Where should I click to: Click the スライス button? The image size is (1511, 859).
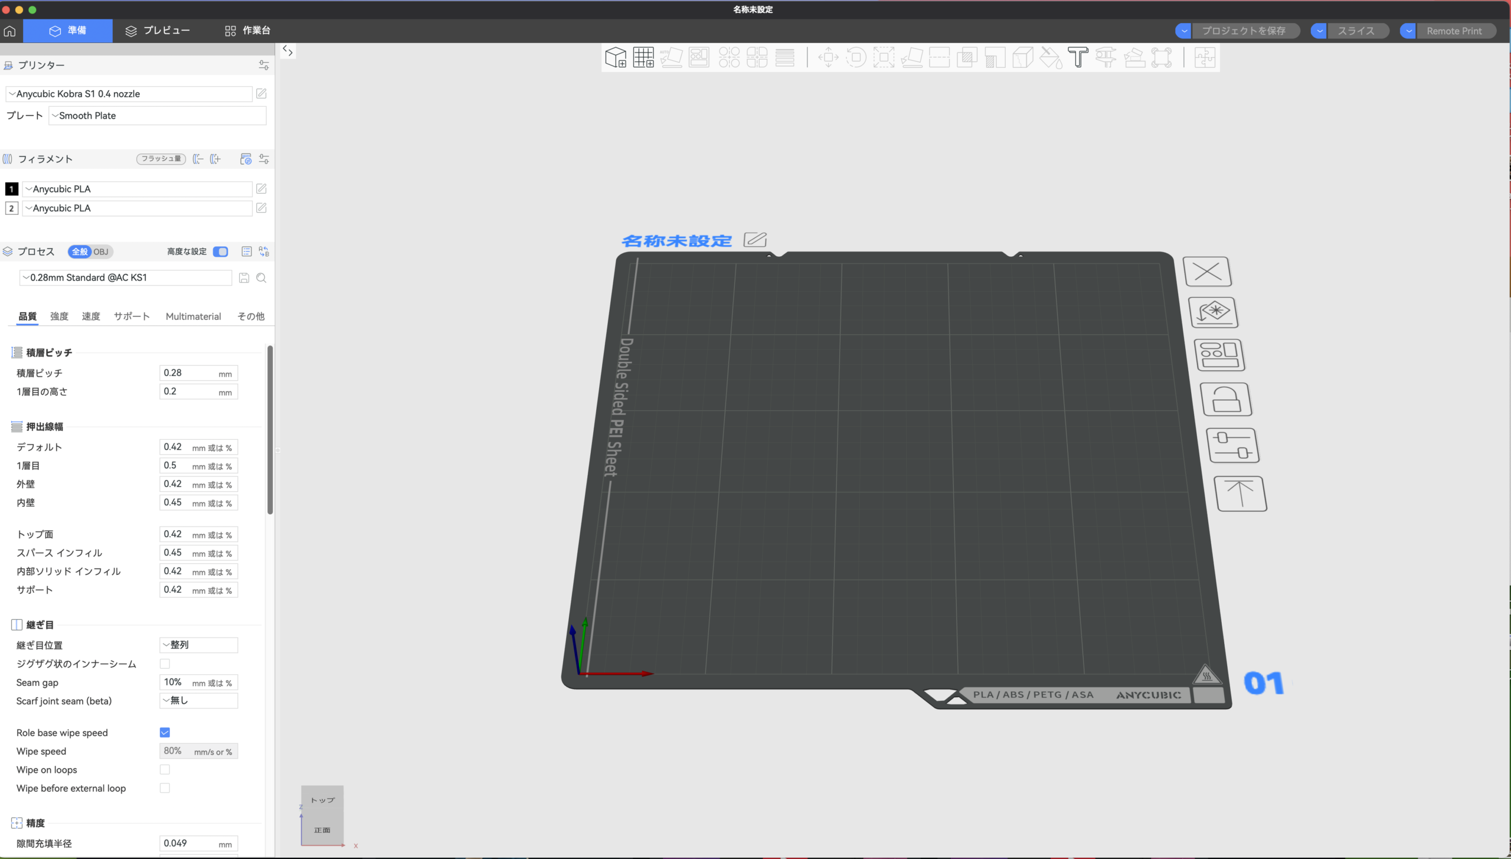[x=1356, y=31]
